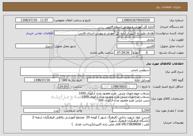Viewport: 193px width, 136px height.
Task: Click the label تعداد / مقدار مورد نیاز
Action: [169, 111]
